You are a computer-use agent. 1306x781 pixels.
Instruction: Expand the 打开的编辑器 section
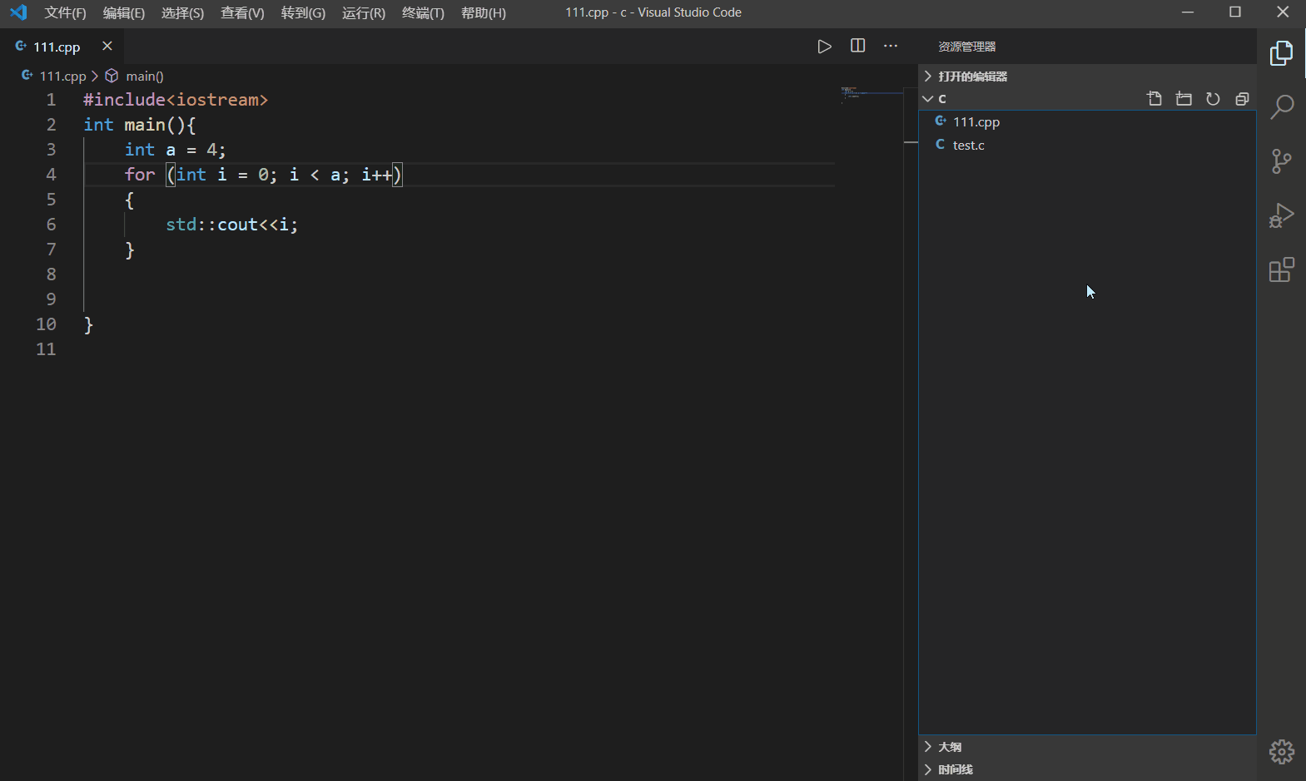(x=972, y=77)
